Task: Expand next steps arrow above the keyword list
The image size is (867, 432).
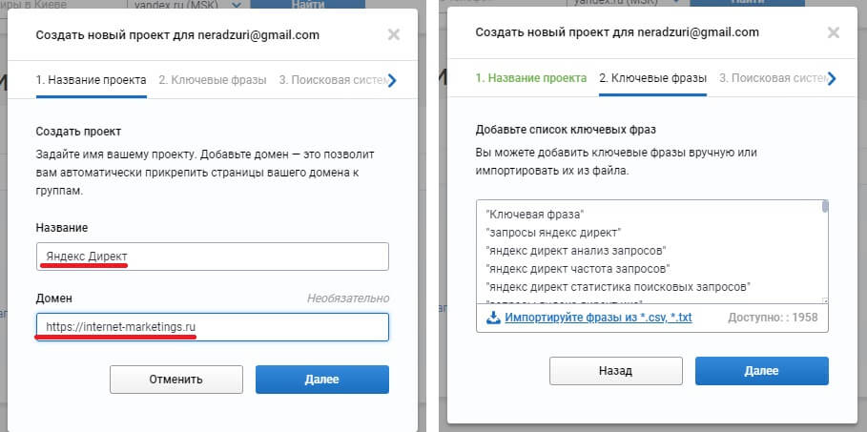Action: pyautogui.click(x=832, y=79)
